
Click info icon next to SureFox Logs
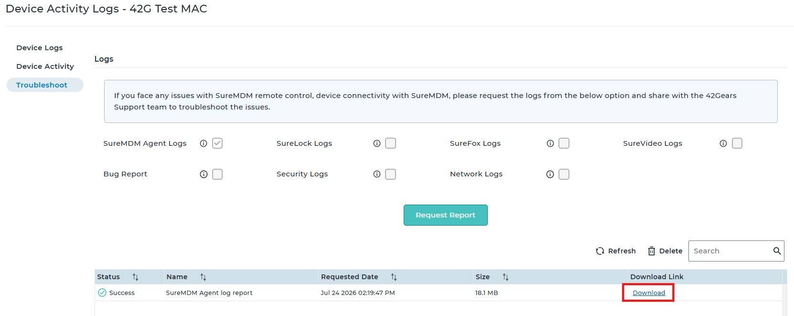coord(550,143)
